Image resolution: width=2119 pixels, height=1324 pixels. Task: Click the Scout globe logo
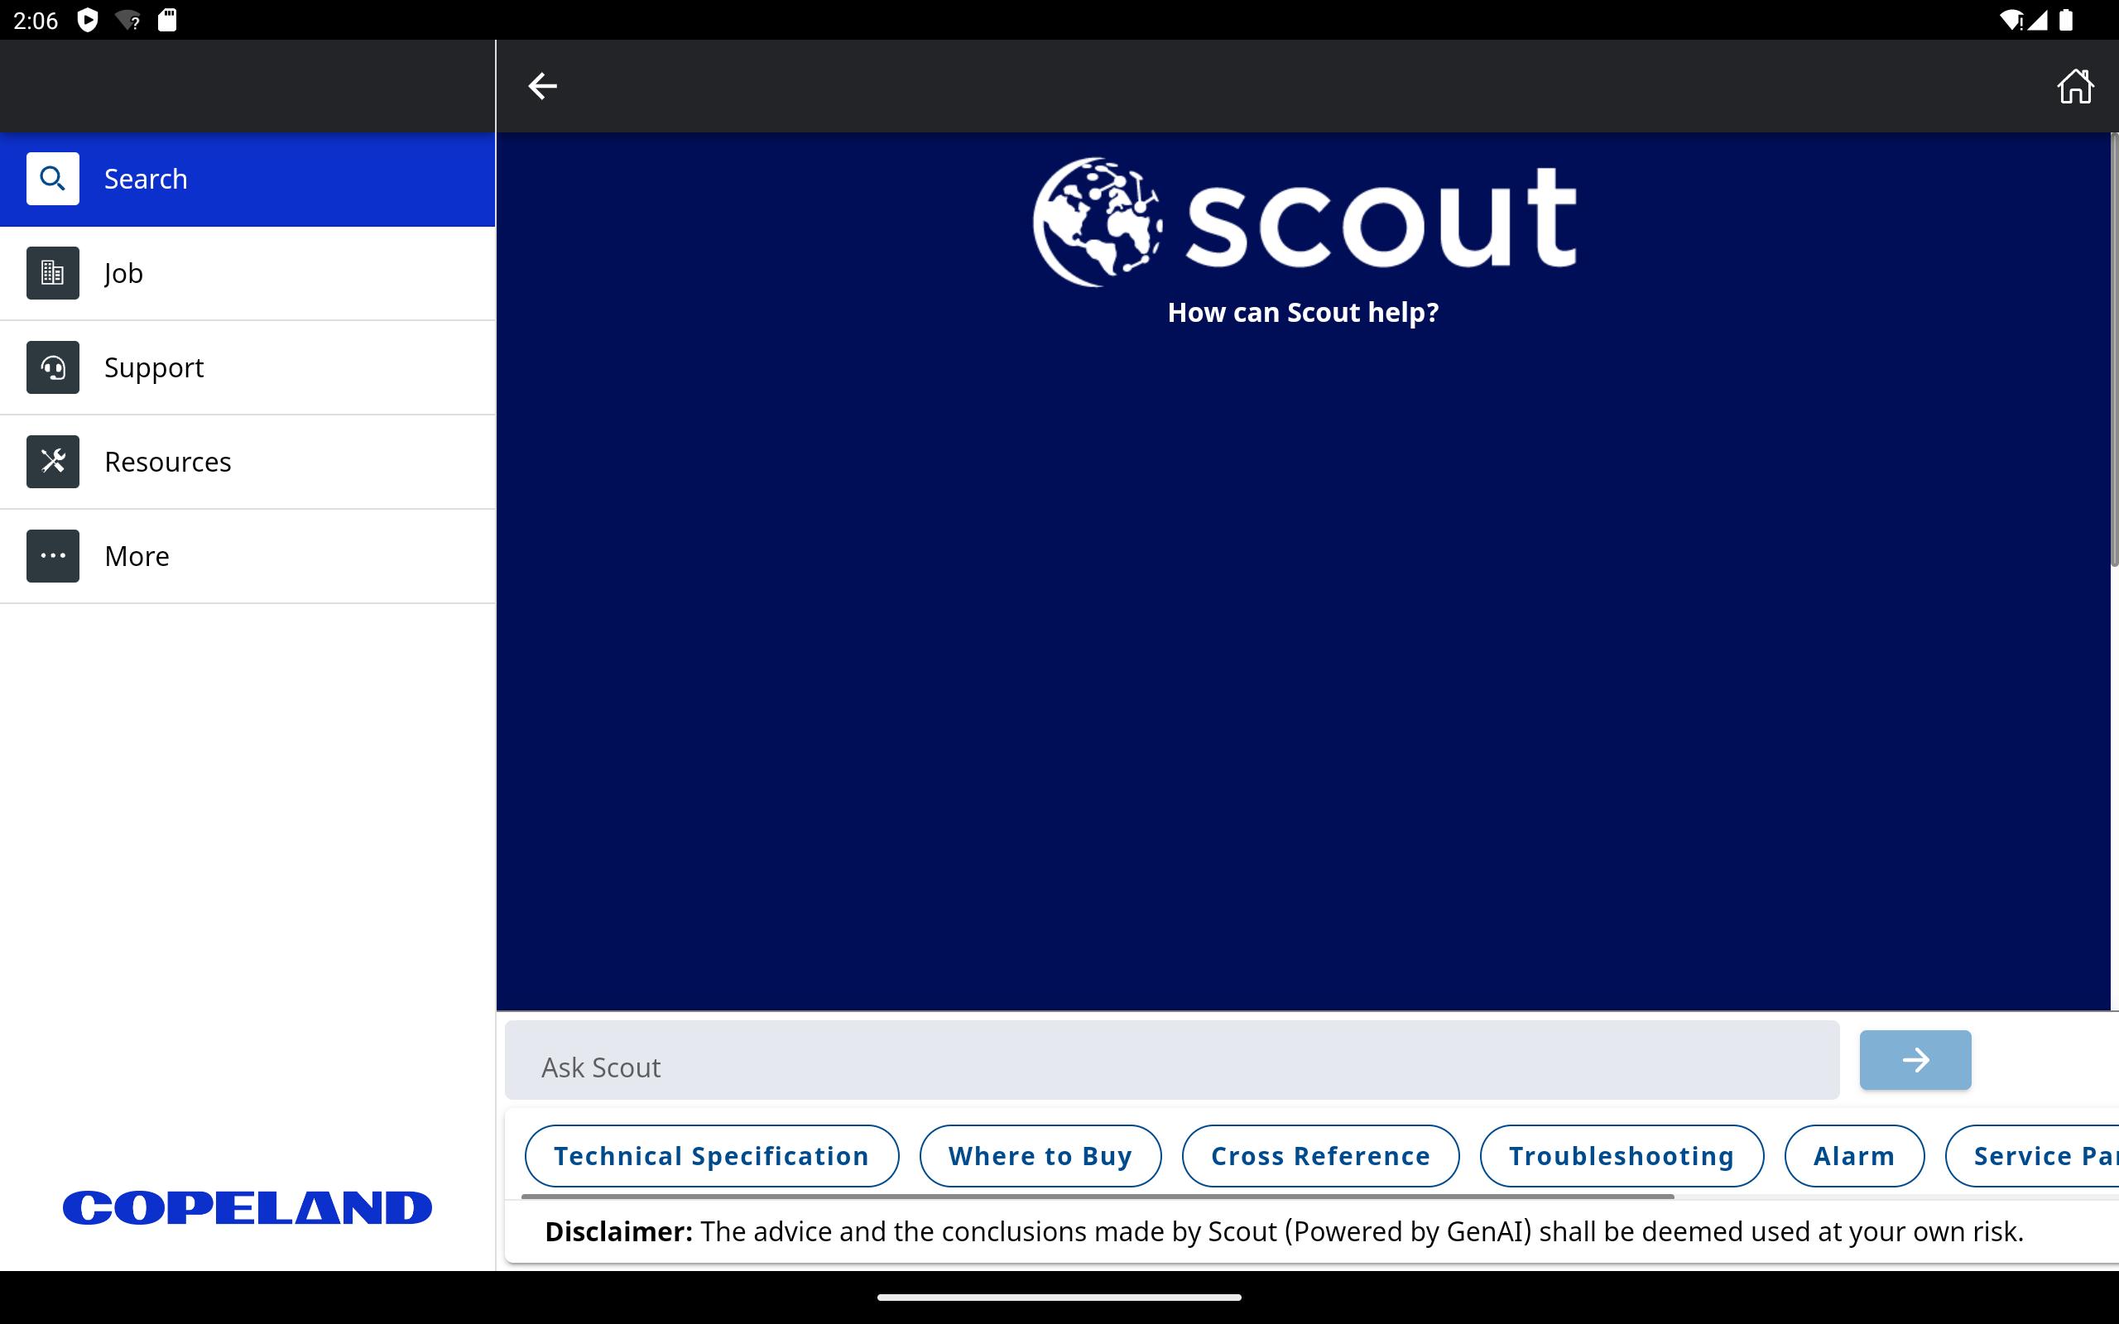point(1097,223)
